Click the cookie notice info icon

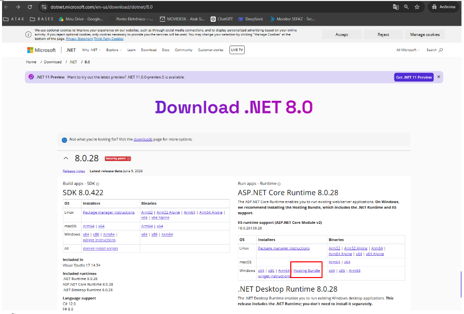(28, 34)
